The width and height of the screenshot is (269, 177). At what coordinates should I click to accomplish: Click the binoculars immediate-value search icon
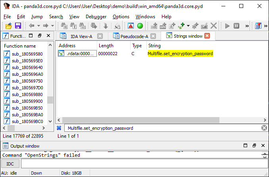pyautogui.click(x=64, y=26)
